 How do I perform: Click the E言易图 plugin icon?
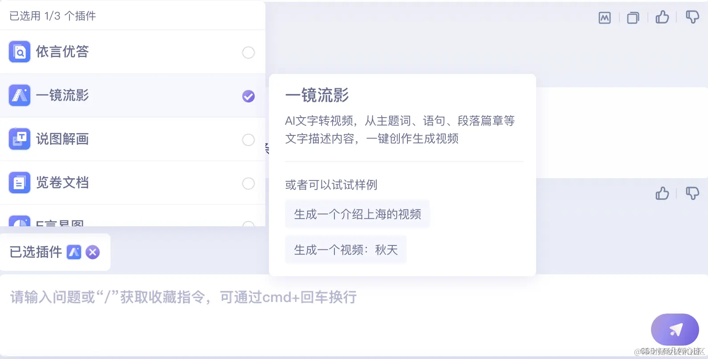(x=19, y=223)
